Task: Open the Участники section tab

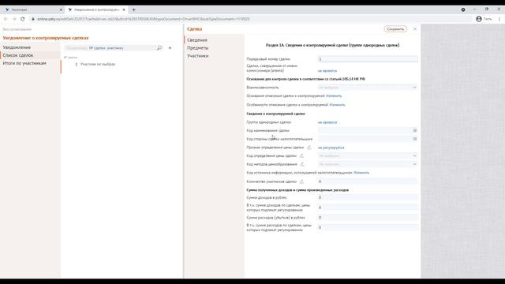Action: coord(198,56)
